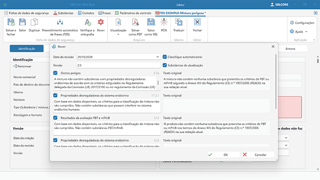Viewport: 320px width, 180px height.
Task: Uncheck Substâncias de atualização checkbox
Action: pyautogui.click(x=165, y=65)
